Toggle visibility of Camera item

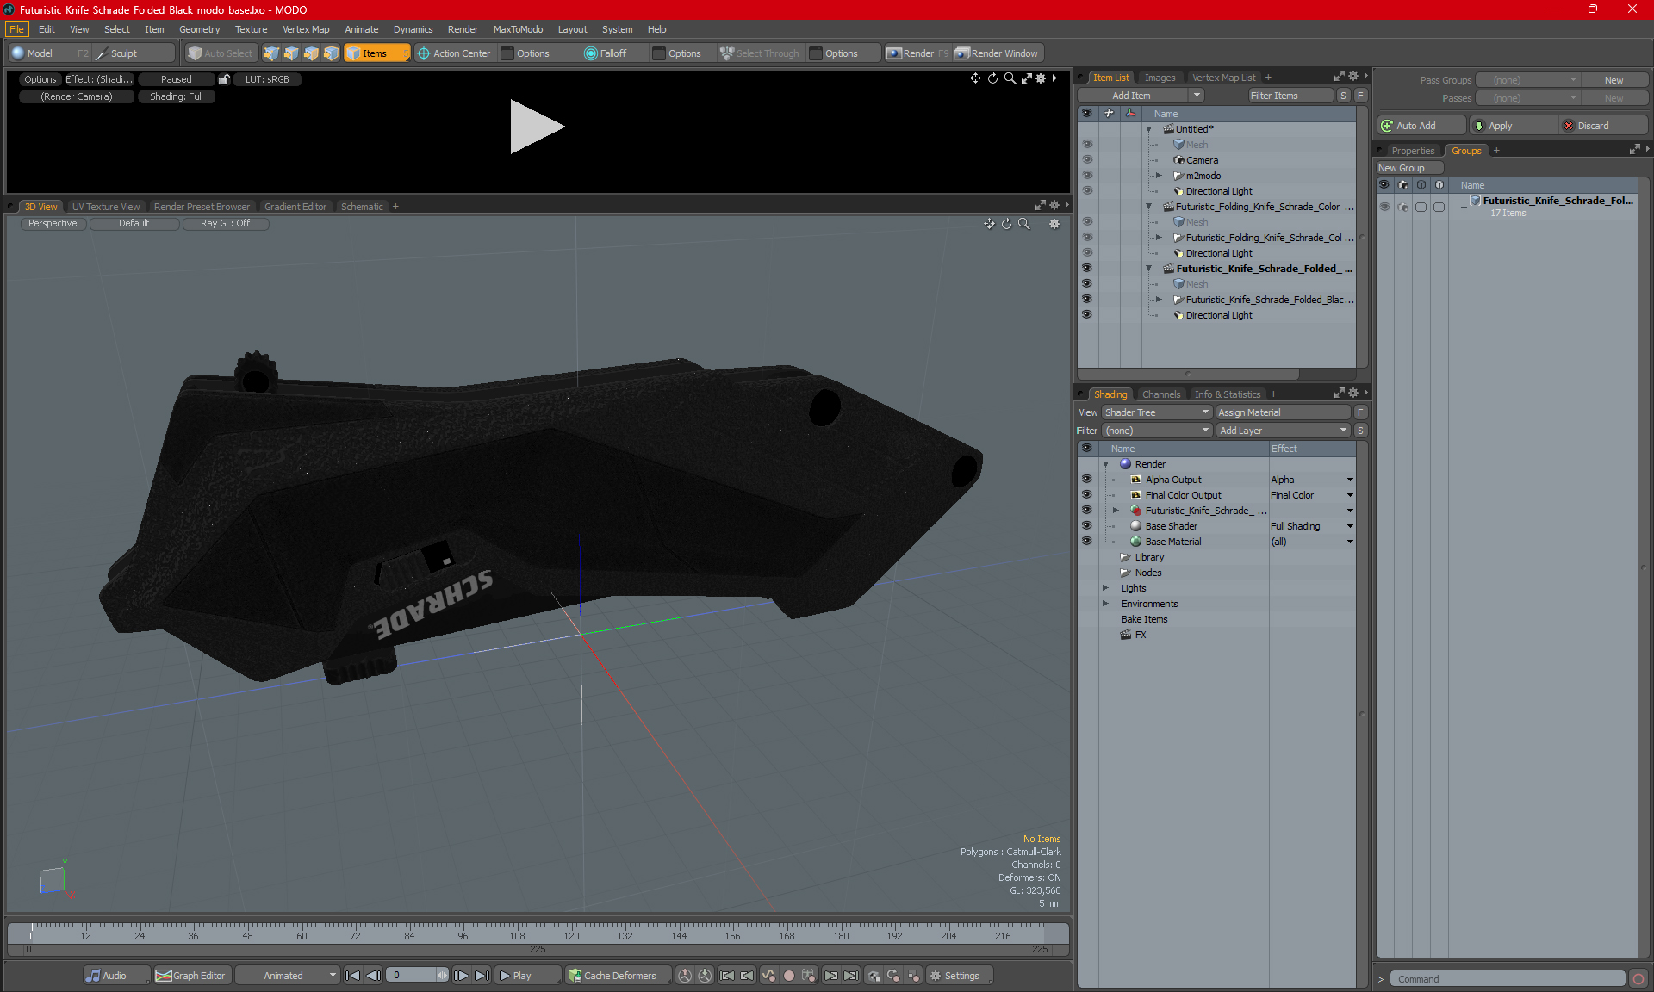1086,160
